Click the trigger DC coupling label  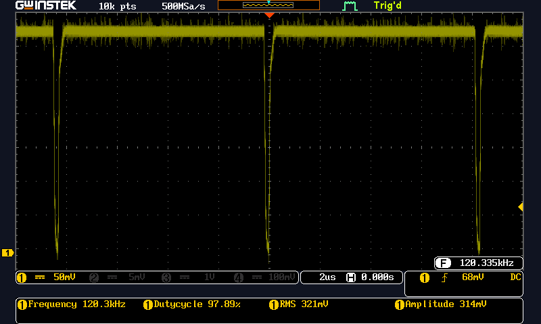point(515,277)
